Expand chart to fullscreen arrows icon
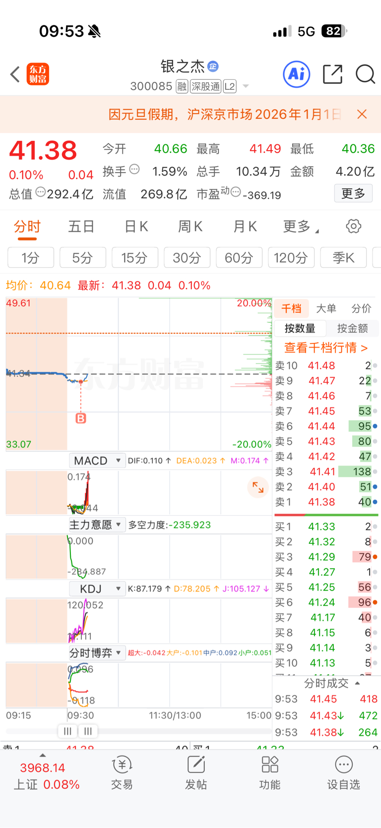Image resolution: width=381 pixels, height=828 pixels. coord(258,487)
